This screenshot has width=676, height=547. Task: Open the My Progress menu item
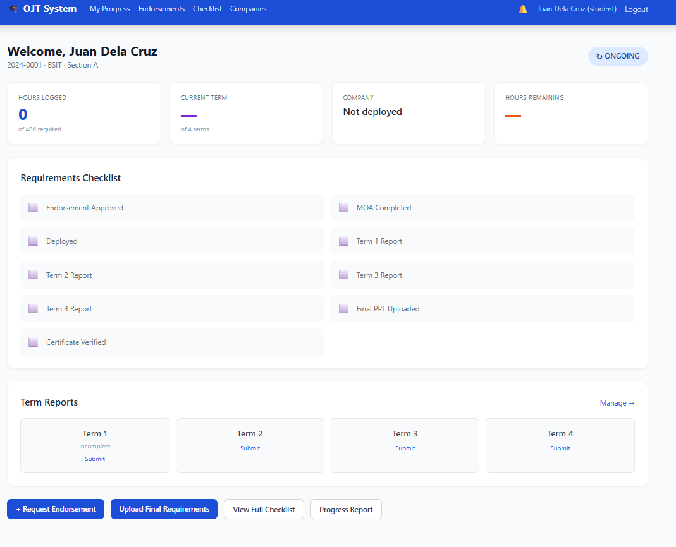pos(110,9)
